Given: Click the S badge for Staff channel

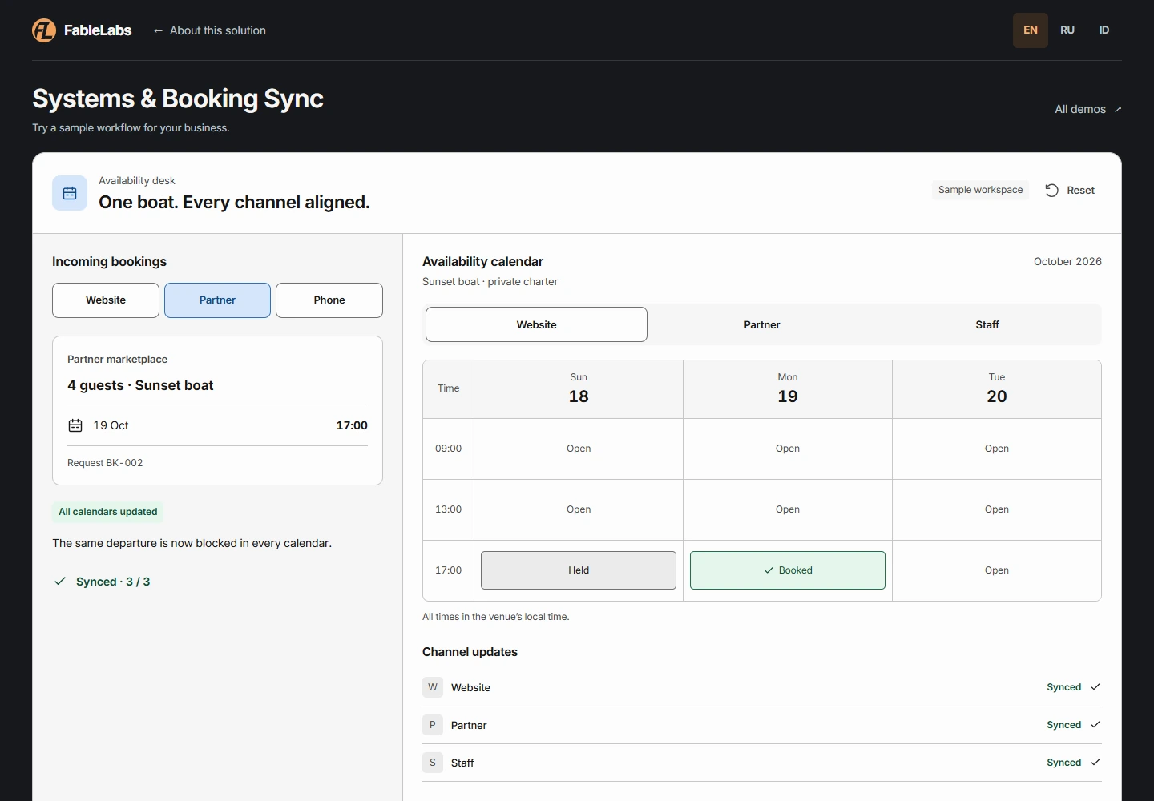Looking at the screenshot, I should tap(433, 763).
